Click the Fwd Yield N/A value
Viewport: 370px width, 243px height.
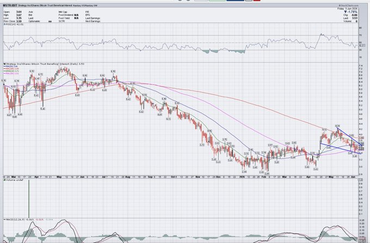coord(76,18)
